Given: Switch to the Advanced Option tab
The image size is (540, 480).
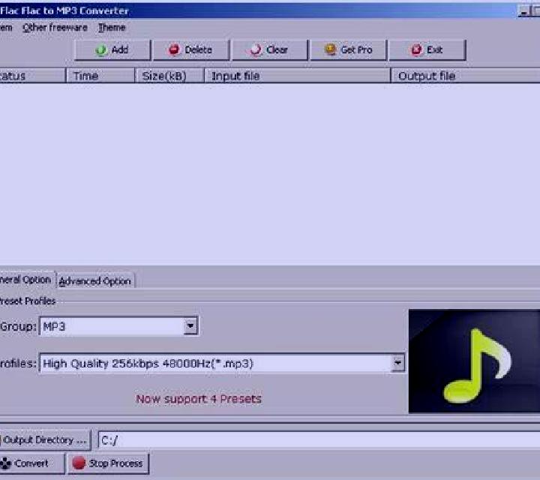Looking at the screenshot, I should point(95,281).
